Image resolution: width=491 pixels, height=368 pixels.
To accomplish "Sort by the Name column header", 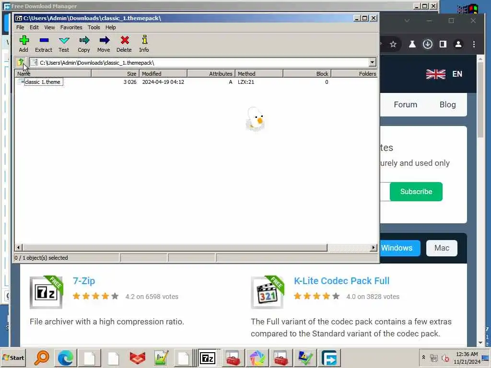I will pos(53,73).
